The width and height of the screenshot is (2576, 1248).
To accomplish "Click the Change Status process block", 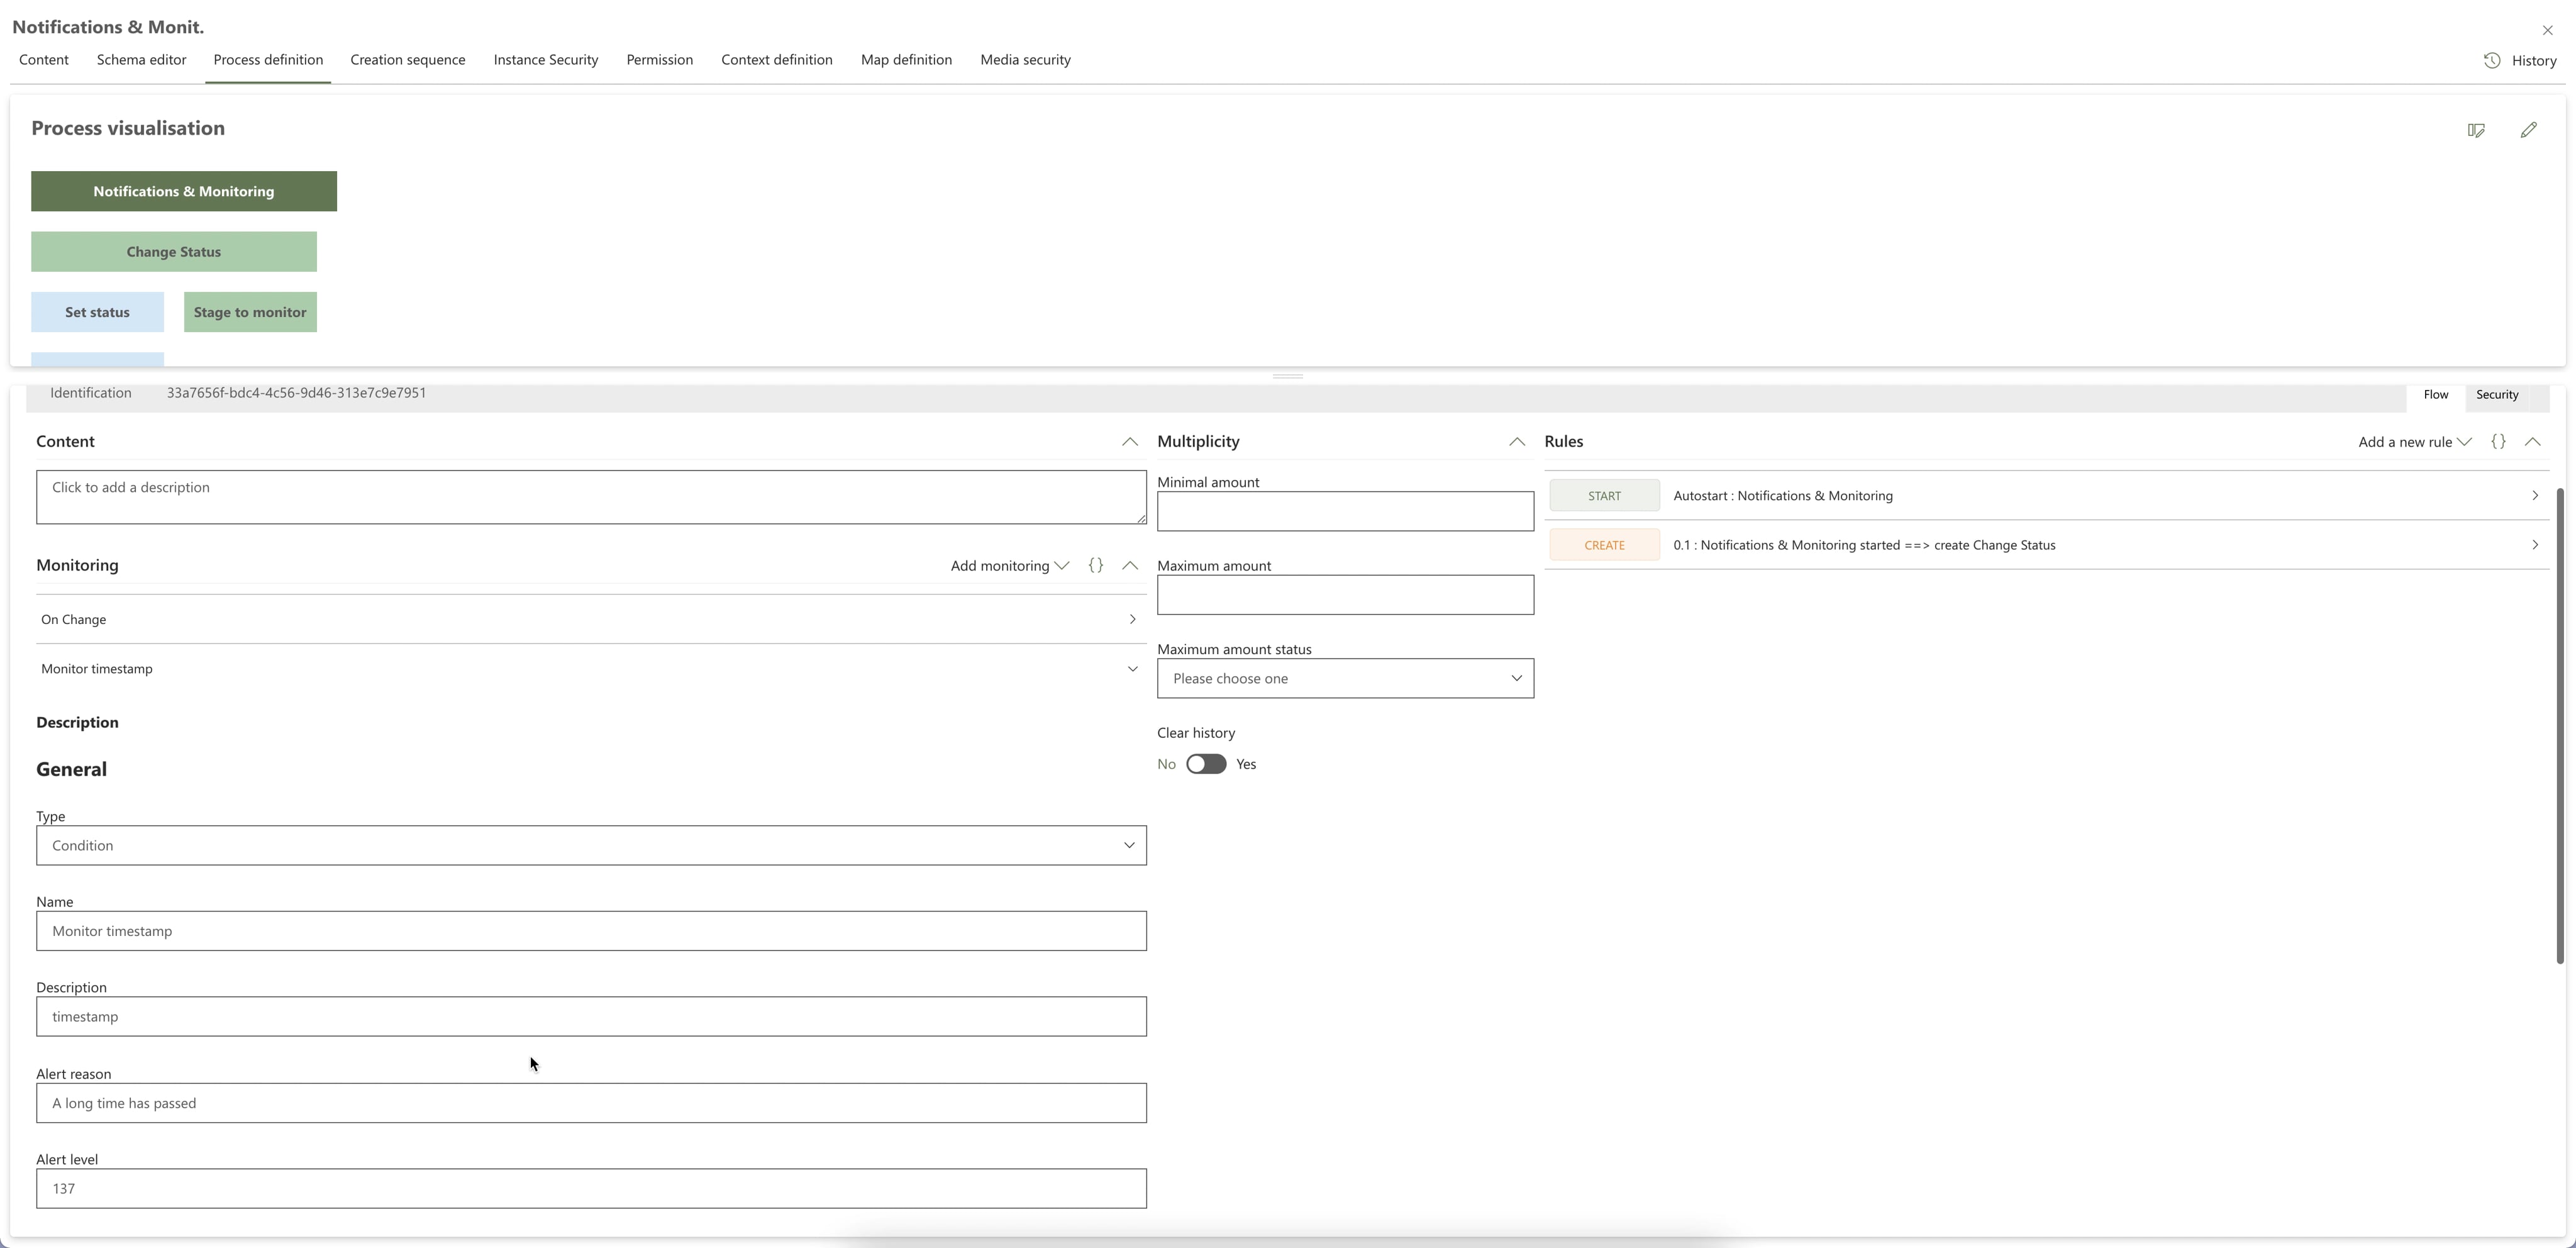I will pyautogui.click(x=174, y=252).
